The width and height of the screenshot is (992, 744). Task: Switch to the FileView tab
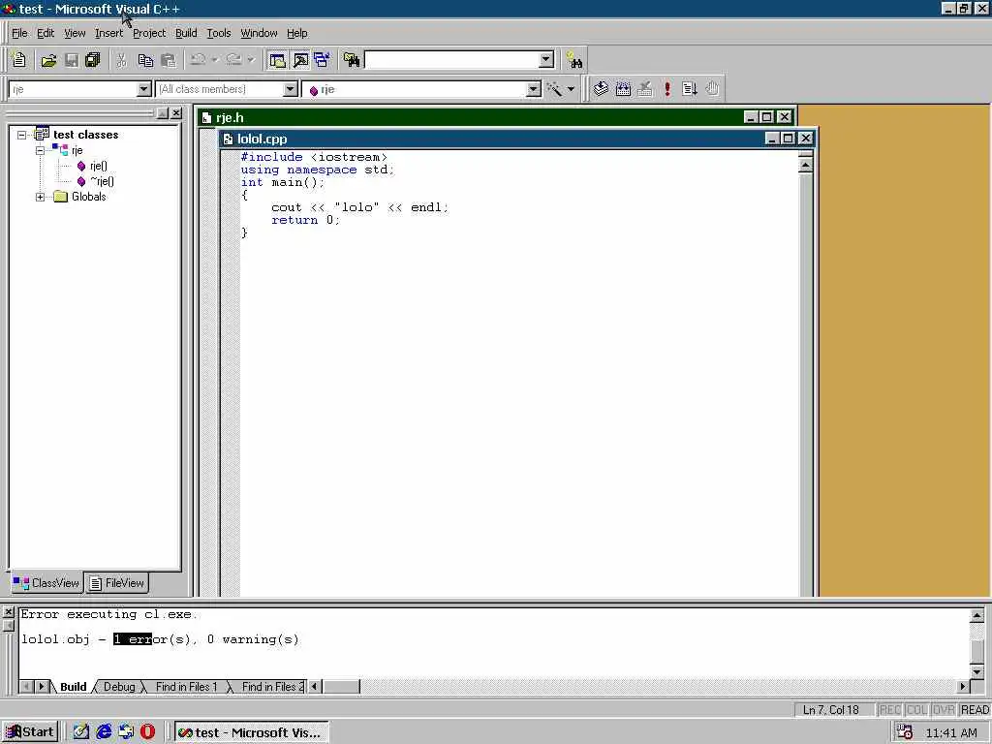coord(117,582)
